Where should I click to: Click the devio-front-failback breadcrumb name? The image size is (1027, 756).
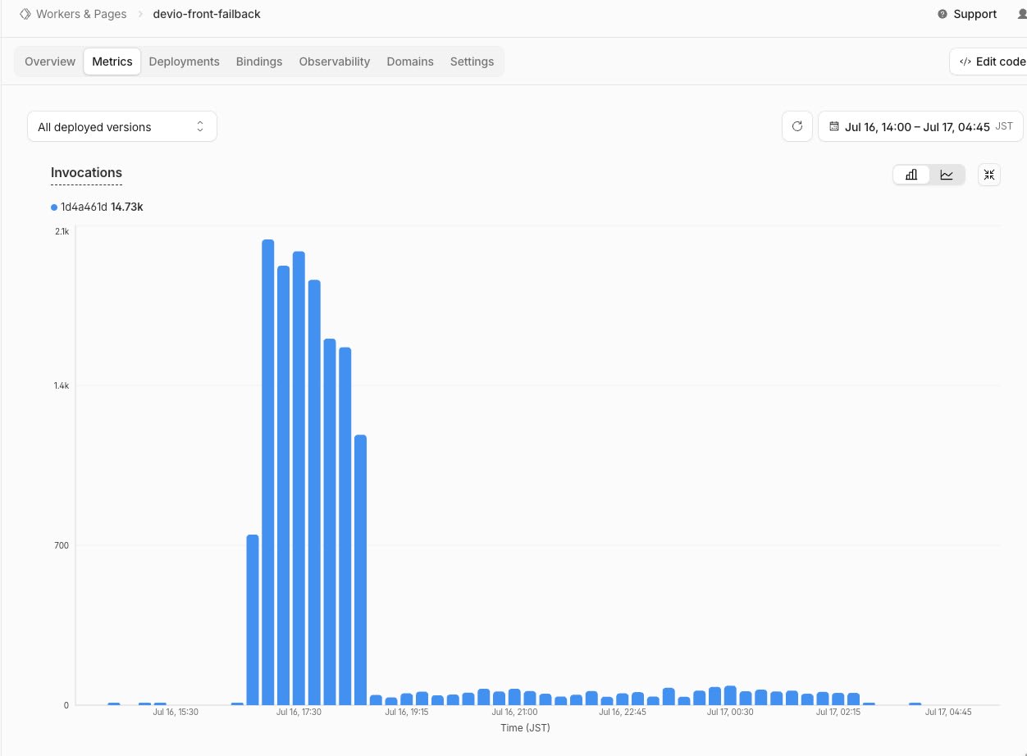(207, 14)
